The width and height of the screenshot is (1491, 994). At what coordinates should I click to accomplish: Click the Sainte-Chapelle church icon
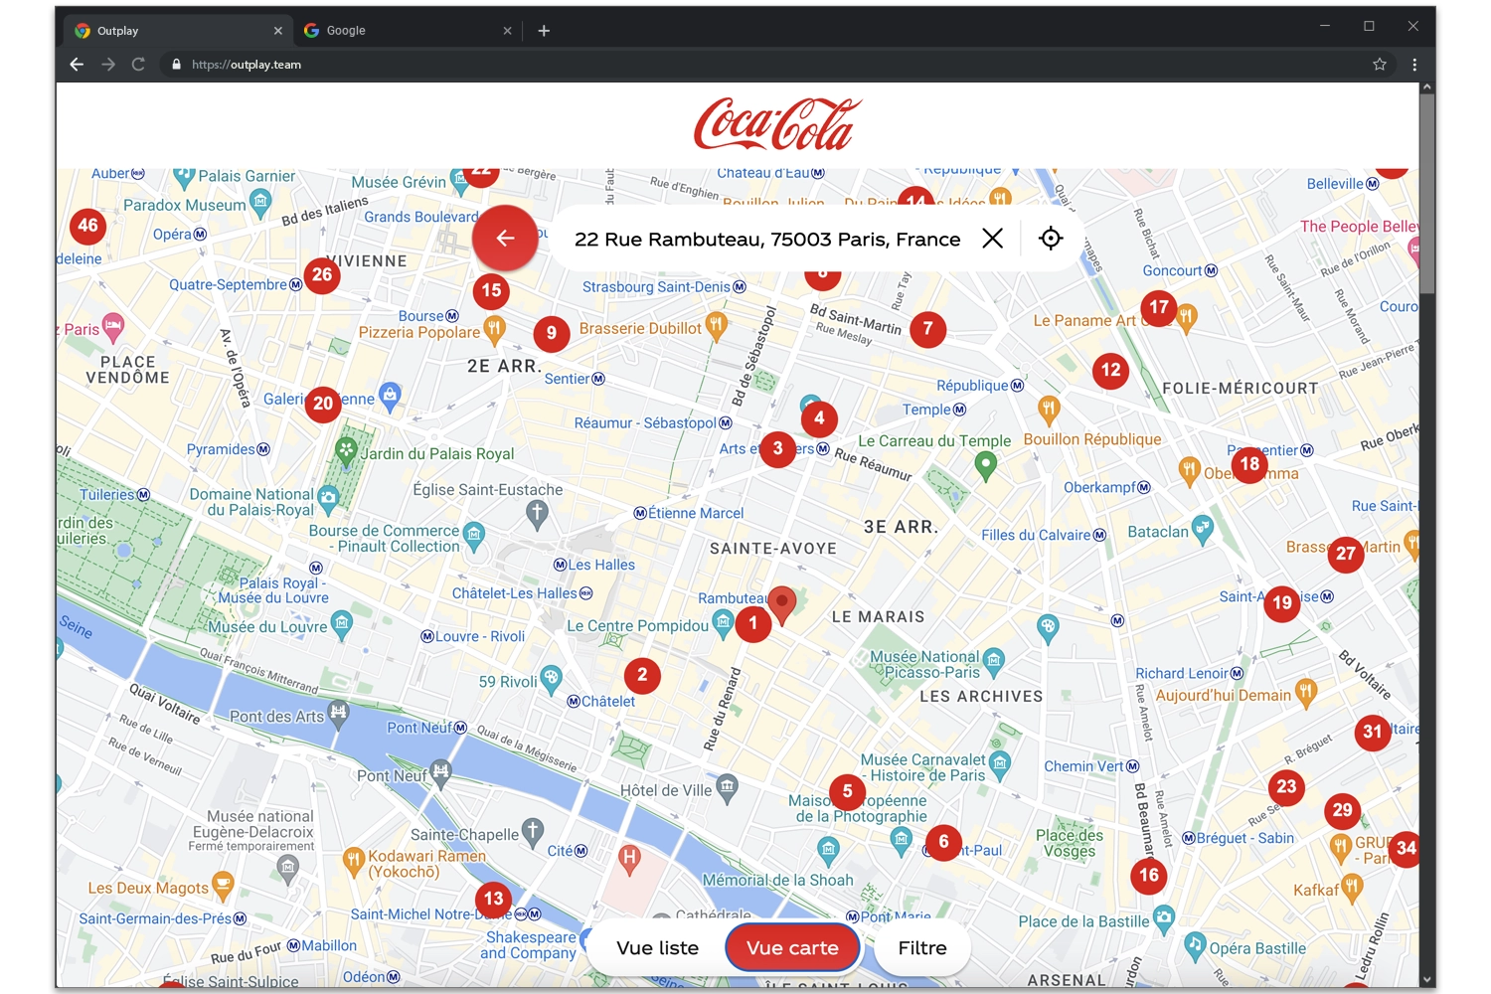[x=533, y=832]
